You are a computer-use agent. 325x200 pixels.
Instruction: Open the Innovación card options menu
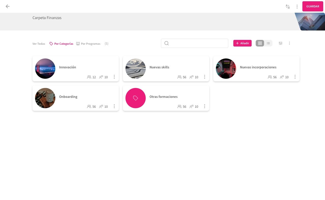point(114,77)
